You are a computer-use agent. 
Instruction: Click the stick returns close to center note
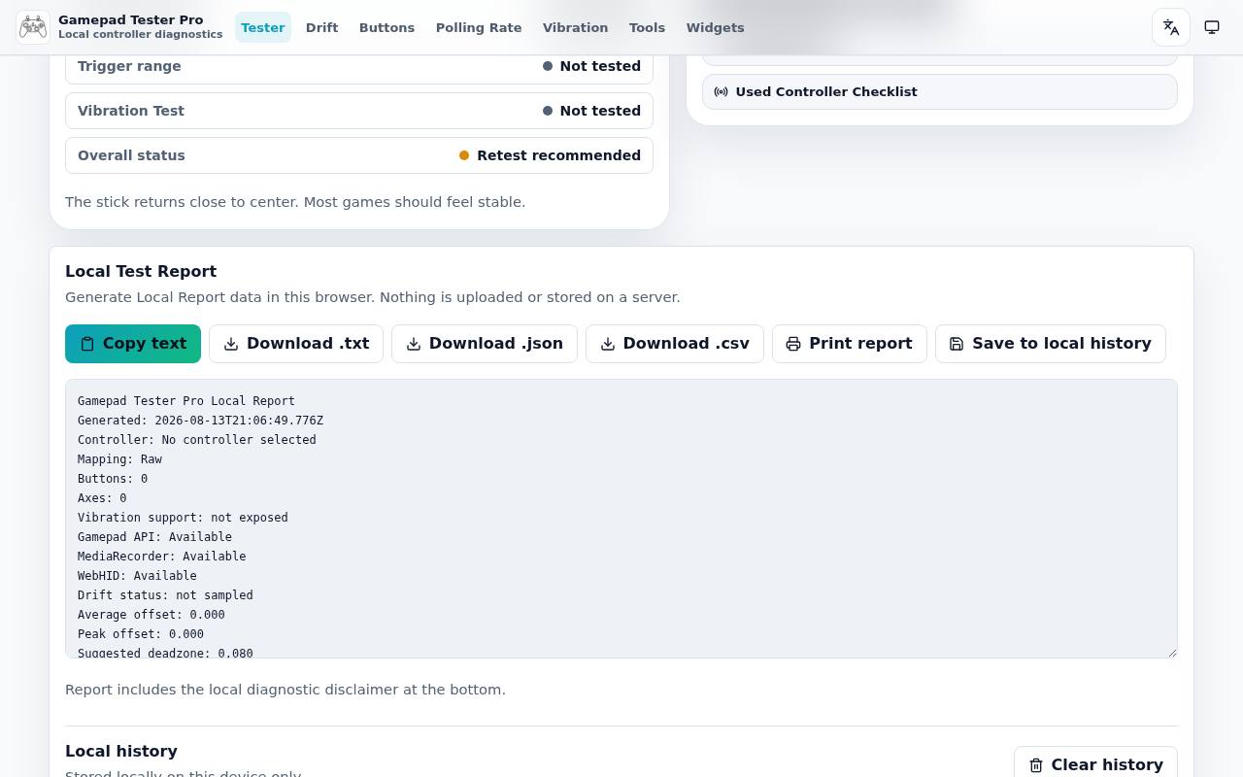(295, 202)
